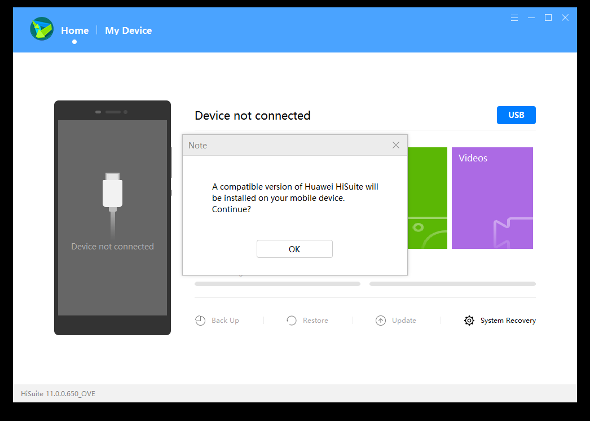Open the My Device tab

click(x=128, y=30)
